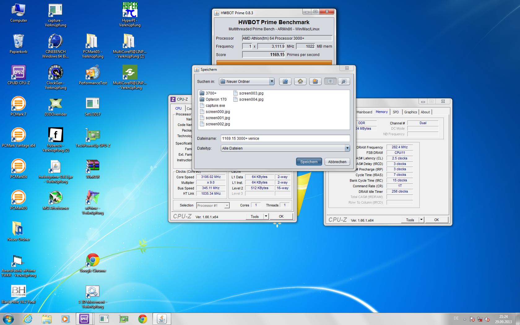Open the Computer desktop icon
Screen dimensions: 520x325
tap(19, 13)
